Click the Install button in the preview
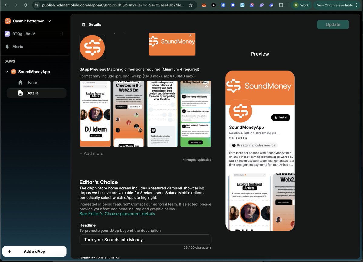This screenshot has width=363, height=262. pos(281,118)
